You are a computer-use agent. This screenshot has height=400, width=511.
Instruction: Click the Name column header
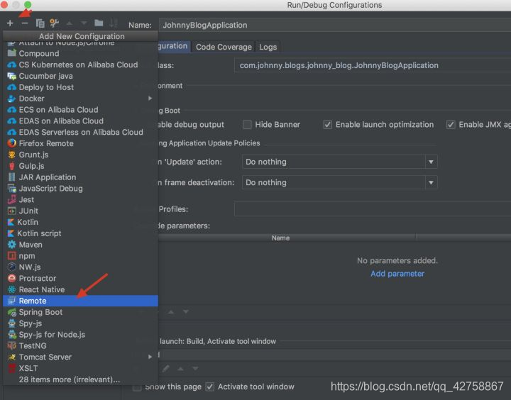click(280, 238)
